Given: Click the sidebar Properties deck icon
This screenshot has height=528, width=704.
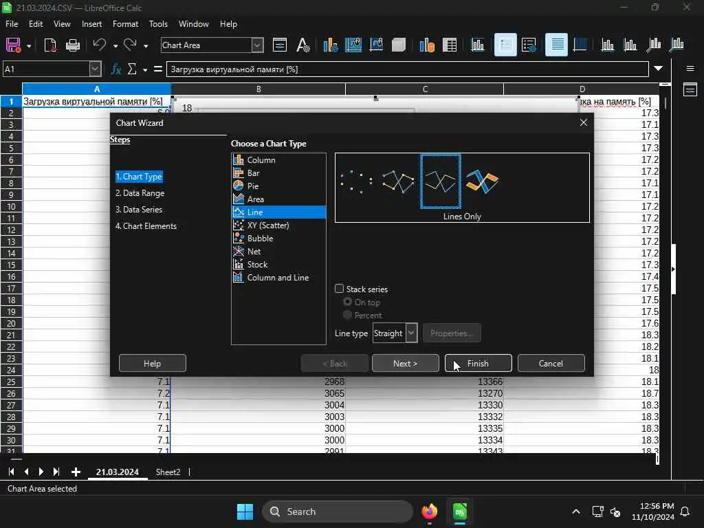Looking at the screenshot, I should point(690,90).
